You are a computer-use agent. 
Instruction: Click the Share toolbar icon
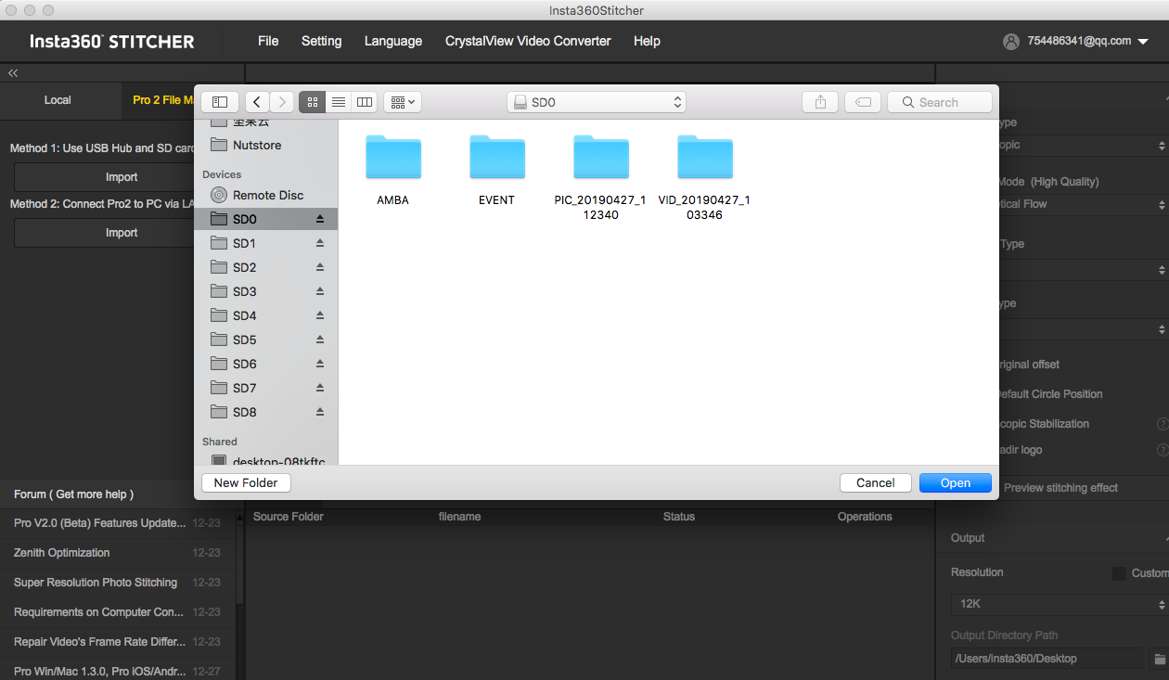pyautogui.click(x=820, y=102)
